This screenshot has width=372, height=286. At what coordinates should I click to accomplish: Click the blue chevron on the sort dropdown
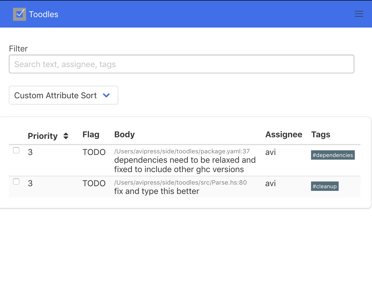click(x=106, y=95)
